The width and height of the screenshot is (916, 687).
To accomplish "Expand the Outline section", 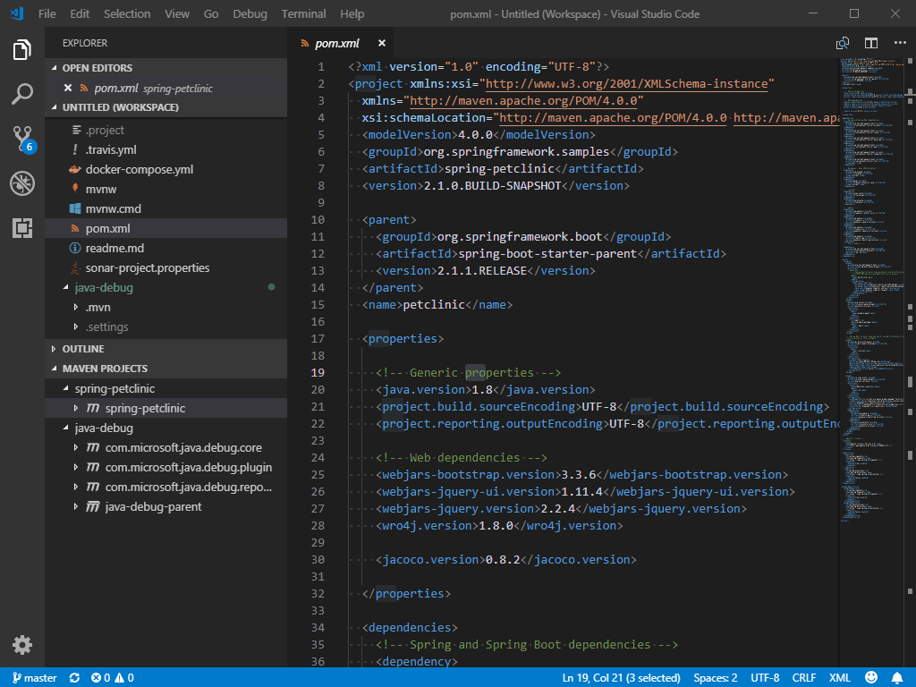I will (165, 349).
